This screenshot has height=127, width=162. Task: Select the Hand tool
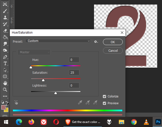(x=5, y=83)
